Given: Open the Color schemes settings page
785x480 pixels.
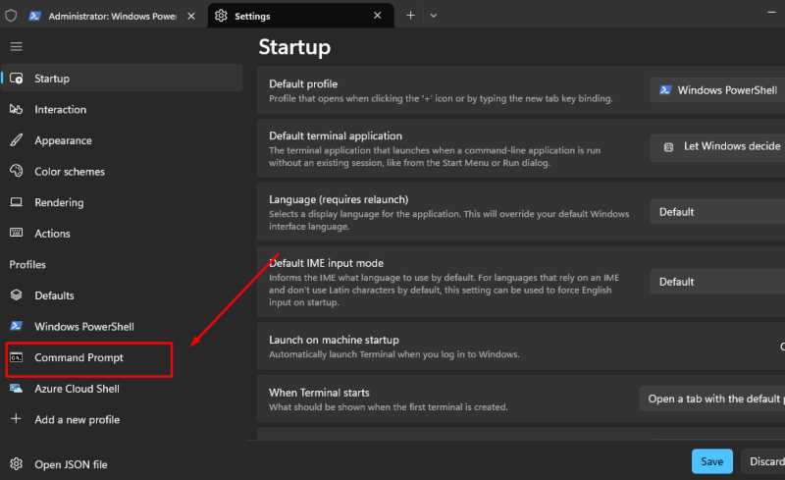Looking at the screenshot, I should pos(122,172).
